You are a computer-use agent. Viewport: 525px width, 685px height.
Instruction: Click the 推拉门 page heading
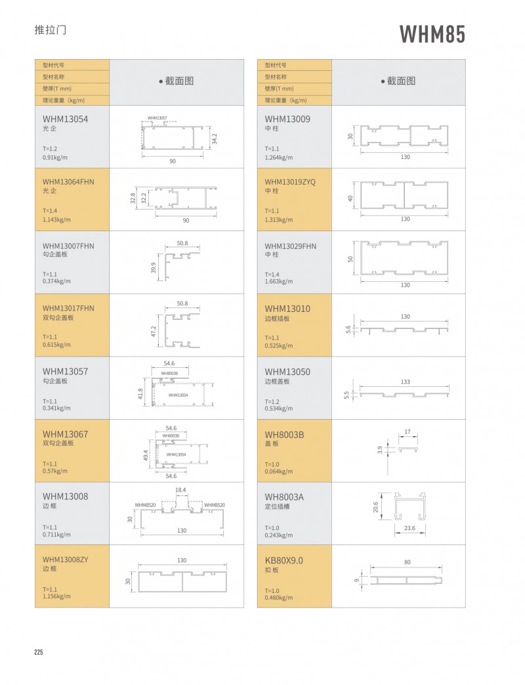point(50,30)
